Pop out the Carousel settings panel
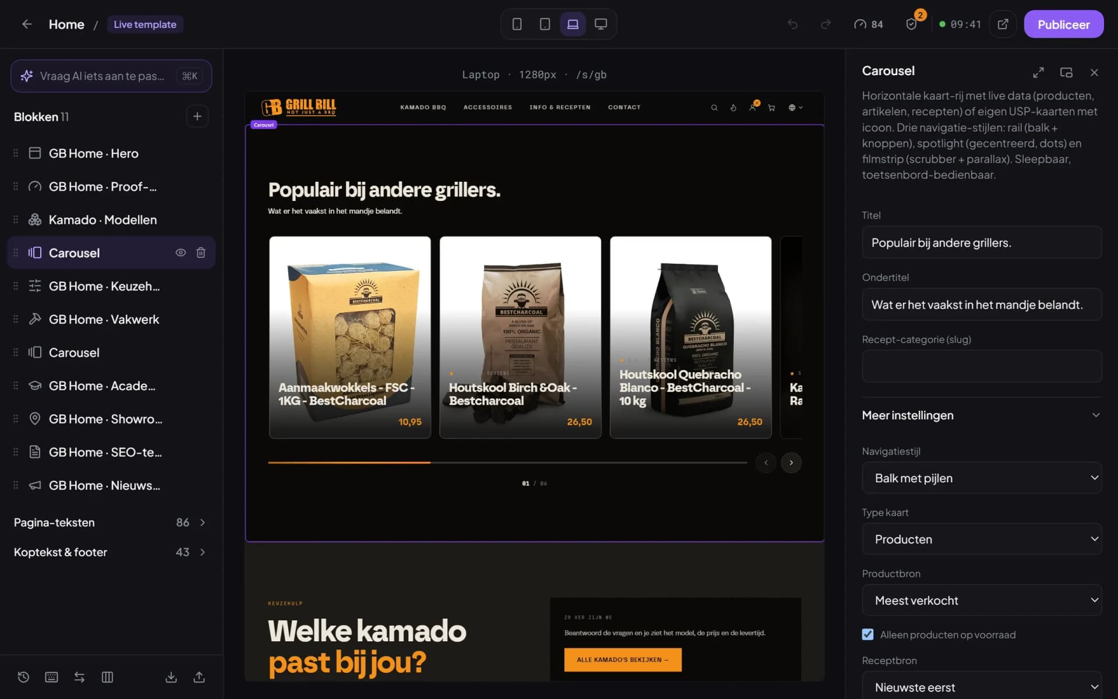The height and width of the screenshot is (699, 1118). point(1066,72)
